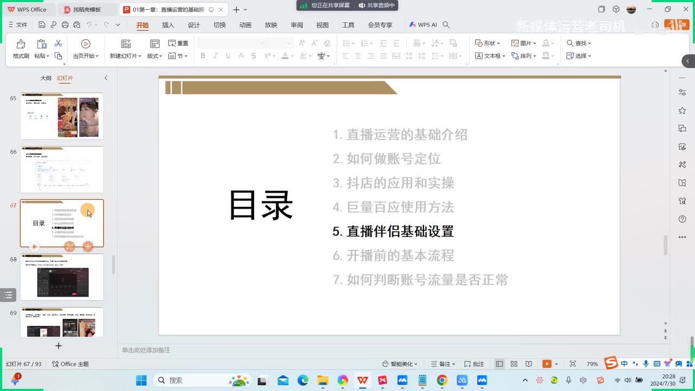Screen dimensions: 695x391
Task: Toggle Strikethrough formatting button
Action: point(254,56)
